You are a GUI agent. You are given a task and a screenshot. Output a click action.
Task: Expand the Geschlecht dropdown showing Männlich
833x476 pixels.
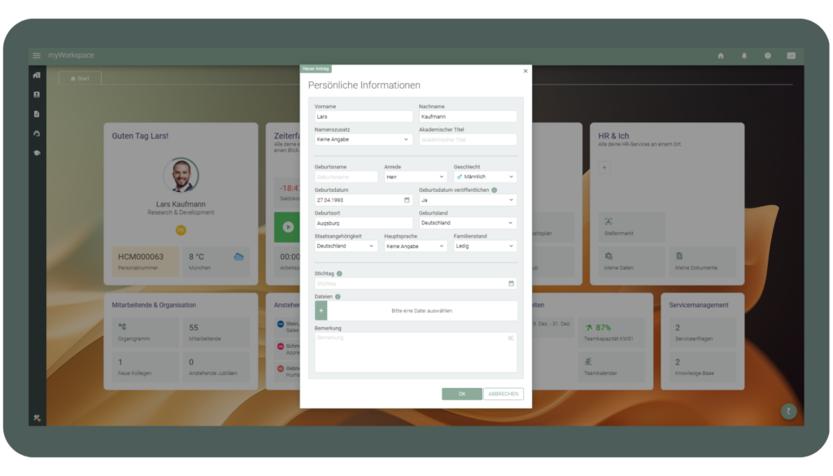(485, 177)
